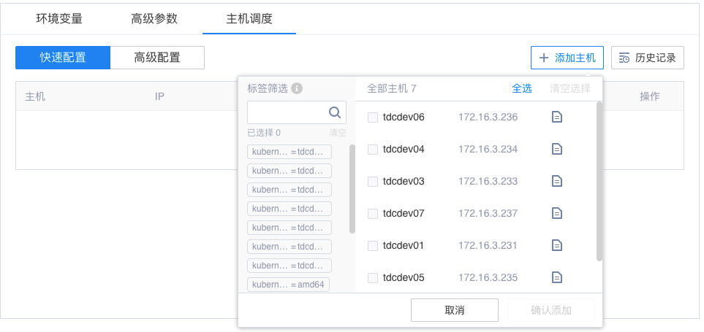Choose 快速配置 mode

(x=63, y=58)
